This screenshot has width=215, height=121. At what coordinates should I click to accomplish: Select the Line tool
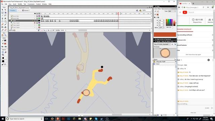pyautogui.click(x=2, y=15)
